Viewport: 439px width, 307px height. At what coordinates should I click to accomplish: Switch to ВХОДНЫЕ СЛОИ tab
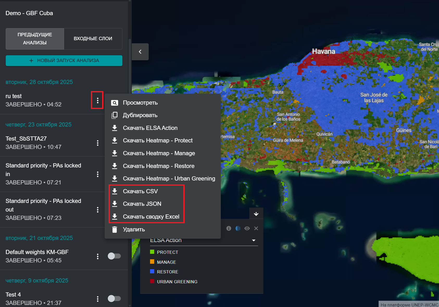[x=93, y=39]
